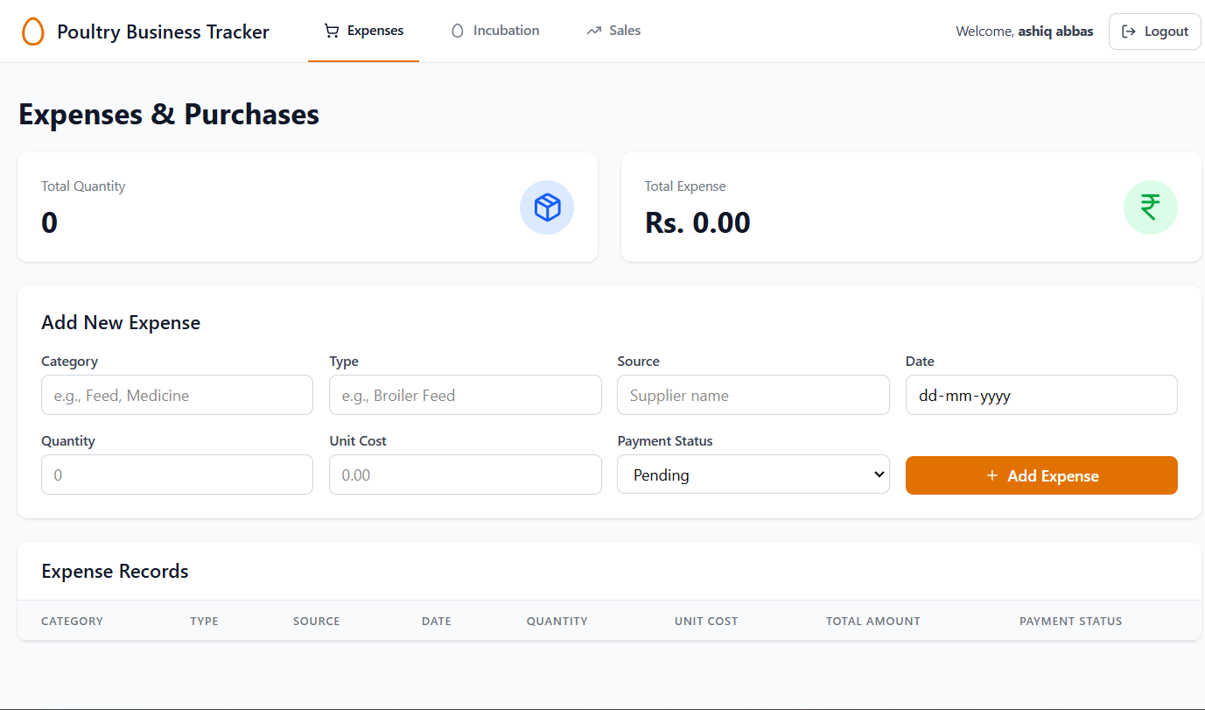Click the egg icon beside Incubation
The image size is (1205, 710).
457,31
